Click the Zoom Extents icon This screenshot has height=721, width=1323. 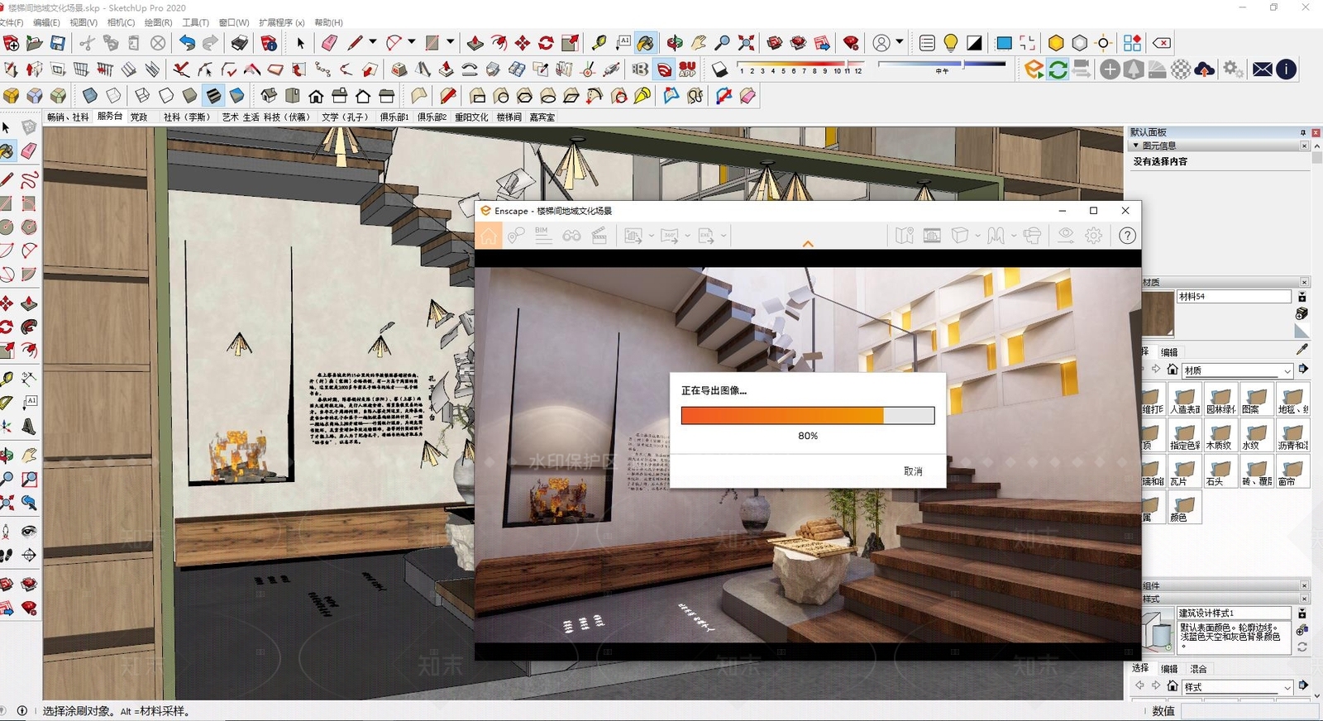(x=746, y=43)
